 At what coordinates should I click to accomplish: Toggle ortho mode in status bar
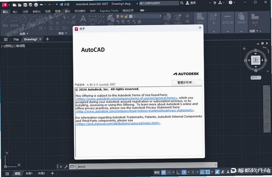(x=178, y=172)
